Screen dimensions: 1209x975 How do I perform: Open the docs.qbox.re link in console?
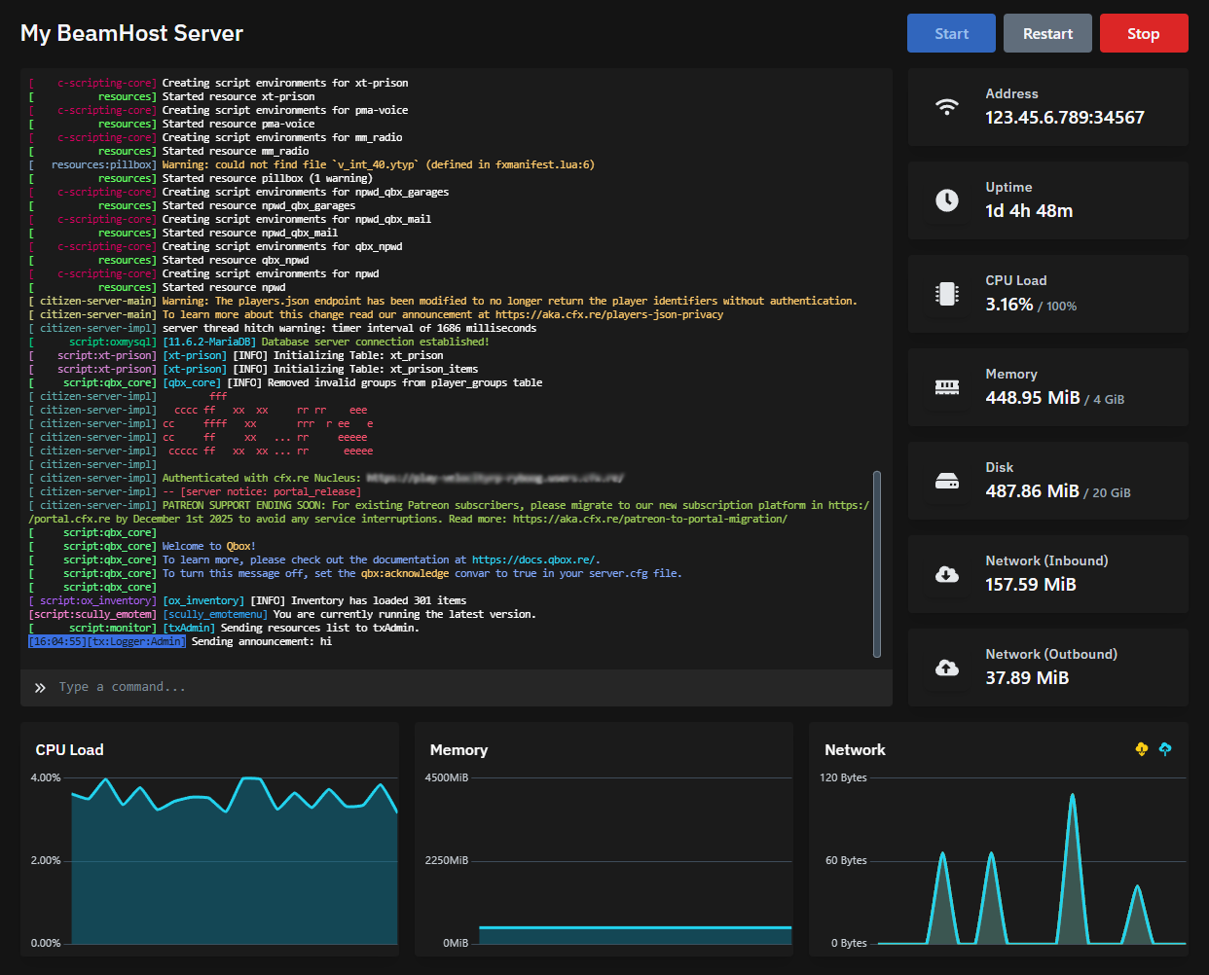(x=533, y=560)
